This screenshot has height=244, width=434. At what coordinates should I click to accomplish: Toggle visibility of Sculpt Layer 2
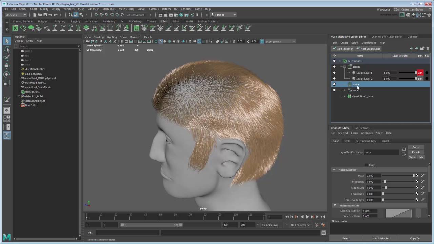(334, 79)
